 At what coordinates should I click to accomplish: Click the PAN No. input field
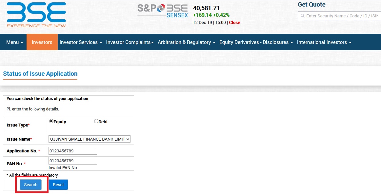[73, 161]
